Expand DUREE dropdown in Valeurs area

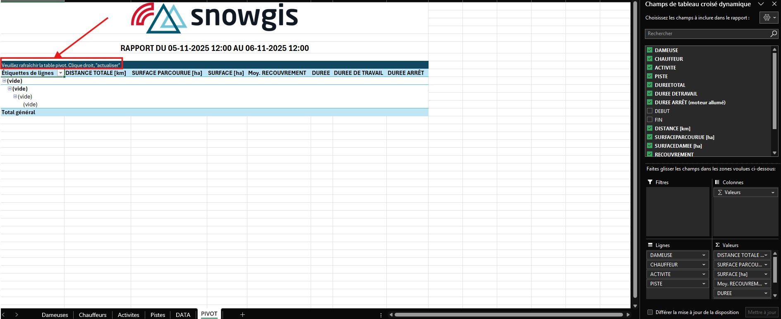[x=766, y=293]
